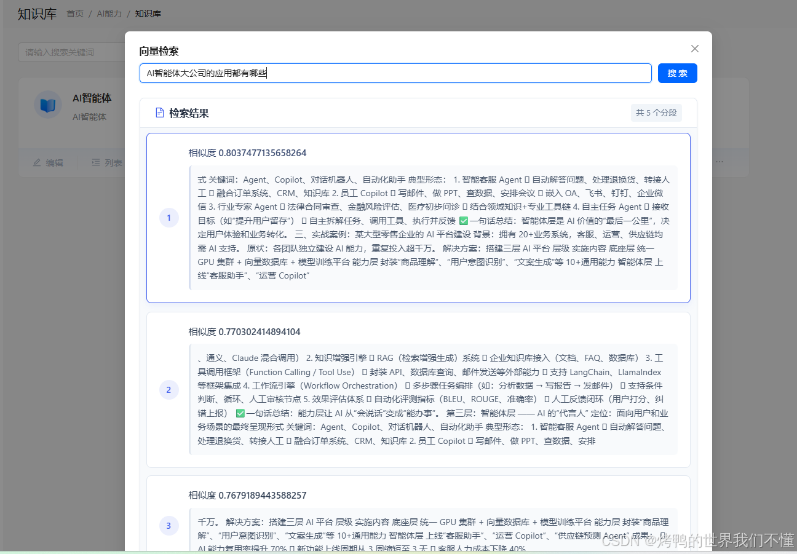Viewport: 797px width, 554px height.
Task: Click the 向量检索 dialog title
Action: pyautogui.click(x=159, y=51)
